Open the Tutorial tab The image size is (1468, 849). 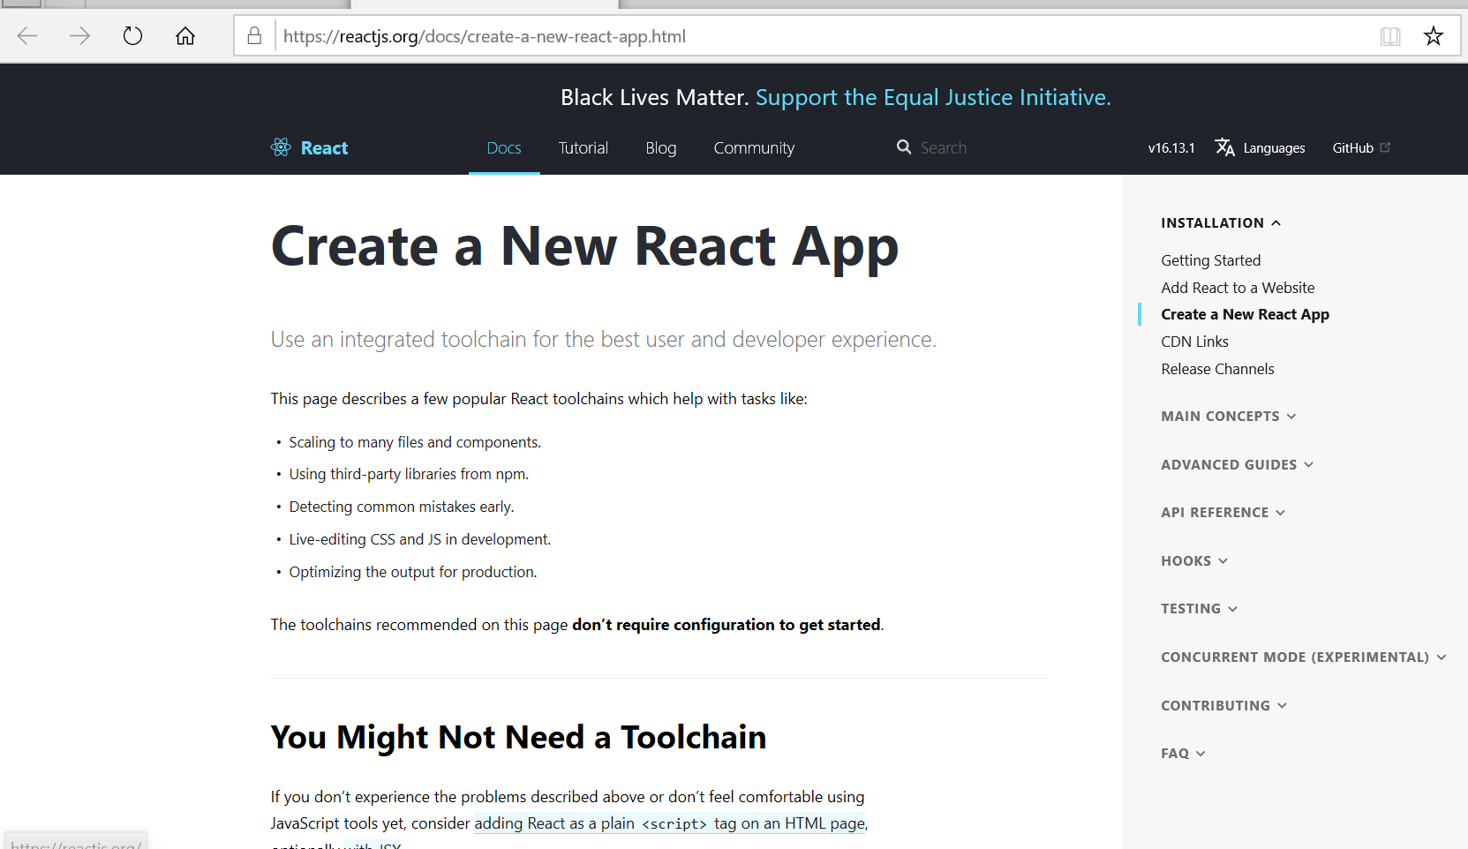pos(583,148)
